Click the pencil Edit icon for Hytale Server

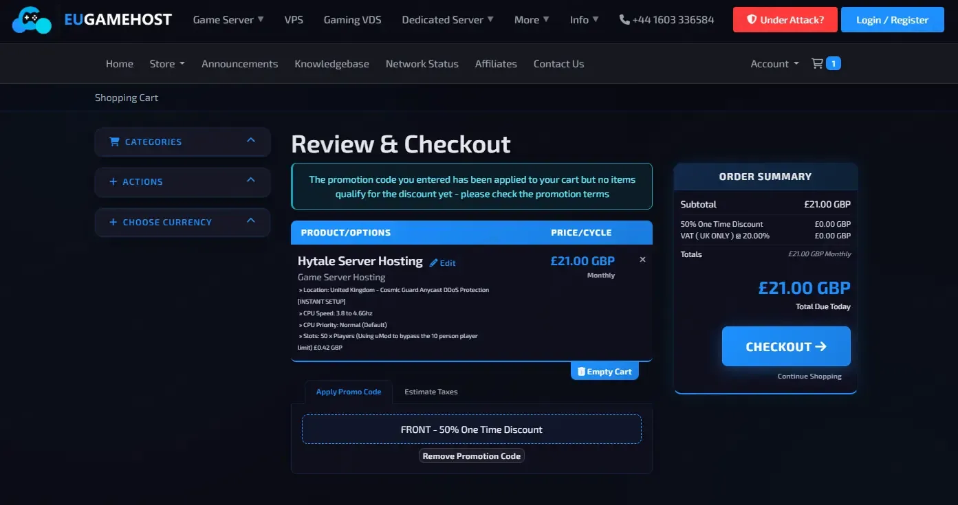pyautogui.click(x=433, y=263)
